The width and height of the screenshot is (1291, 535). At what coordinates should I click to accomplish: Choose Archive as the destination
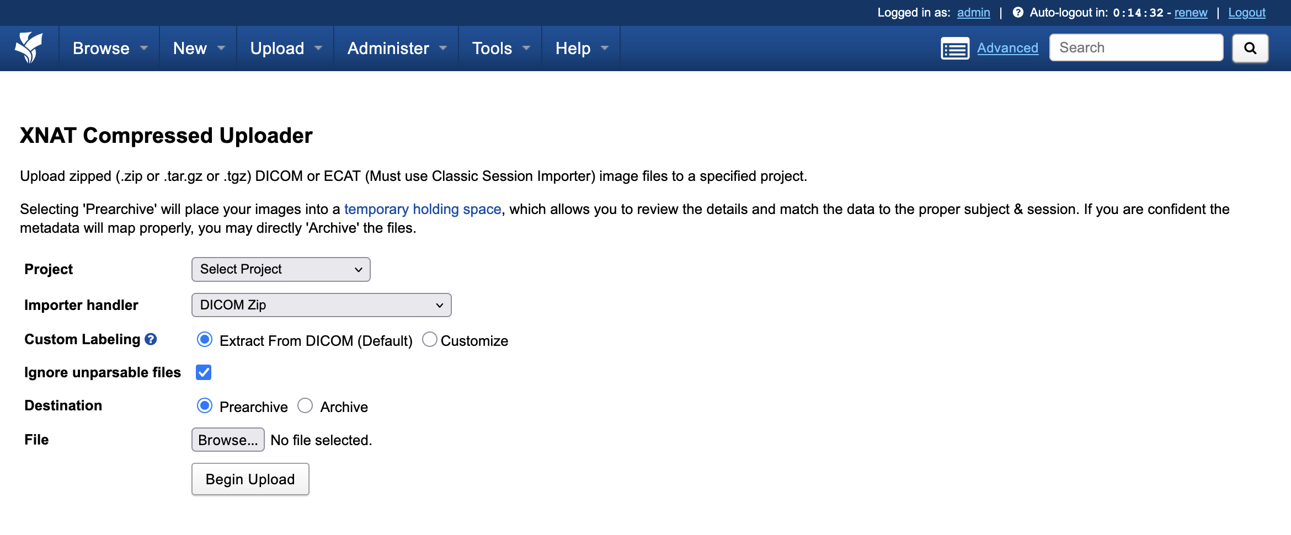pyautogui.click(x=305, y=406)
